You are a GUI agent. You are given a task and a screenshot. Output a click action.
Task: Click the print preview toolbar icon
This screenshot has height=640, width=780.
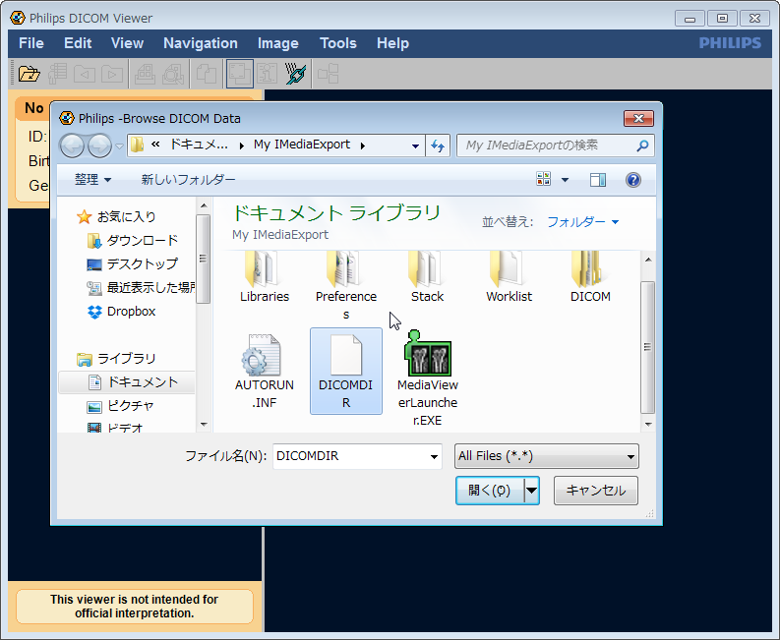173,74
